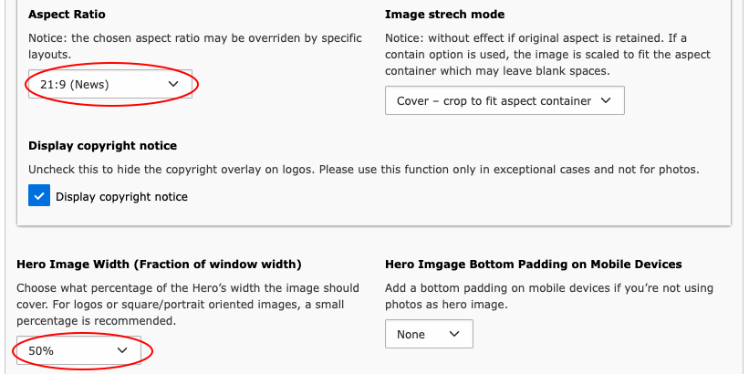This screenshot has height=374, width=749.
Task: Click the notice text about contain option scaling
Action: tap(547, 55)
